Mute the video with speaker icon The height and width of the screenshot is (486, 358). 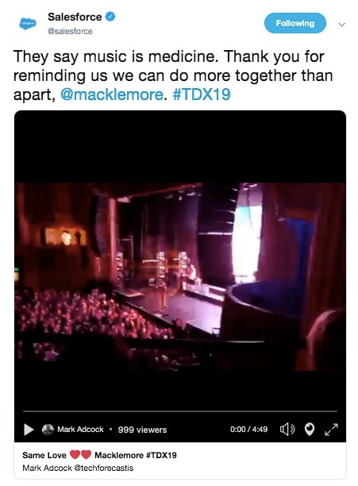(x=287, y=430)
